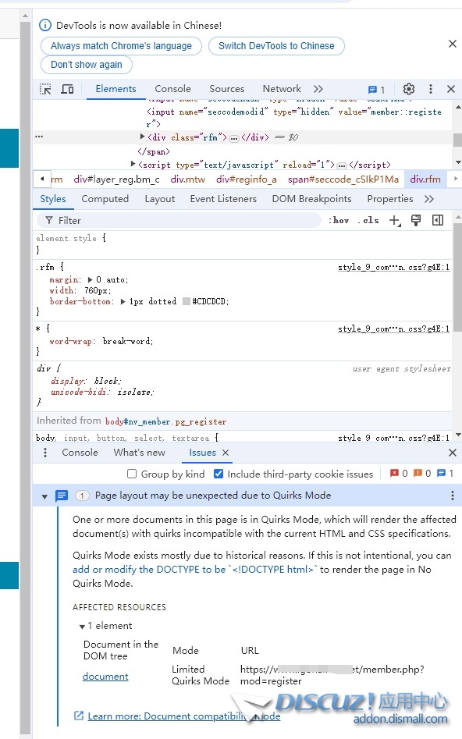Show more sidebar pane tabs chevron

(429, 199)
